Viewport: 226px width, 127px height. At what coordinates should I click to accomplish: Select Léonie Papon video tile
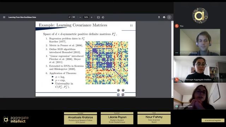[x=200, y=96]
